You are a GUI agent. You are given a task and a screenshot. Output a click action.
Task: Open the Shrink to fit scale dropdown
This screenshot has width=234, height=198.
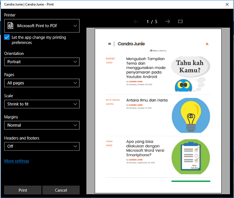[x=42, y=104]
